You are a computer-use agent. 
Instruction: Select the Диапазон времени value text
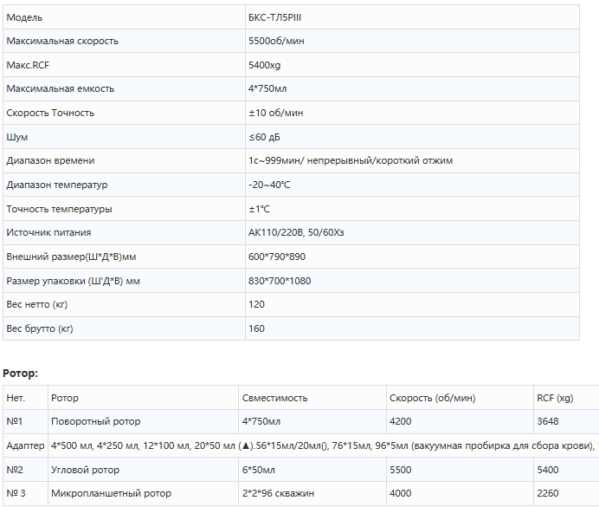[350, 160]
